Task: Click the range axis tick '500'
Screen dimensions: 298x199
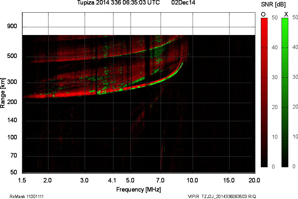Action: (12, 56)
